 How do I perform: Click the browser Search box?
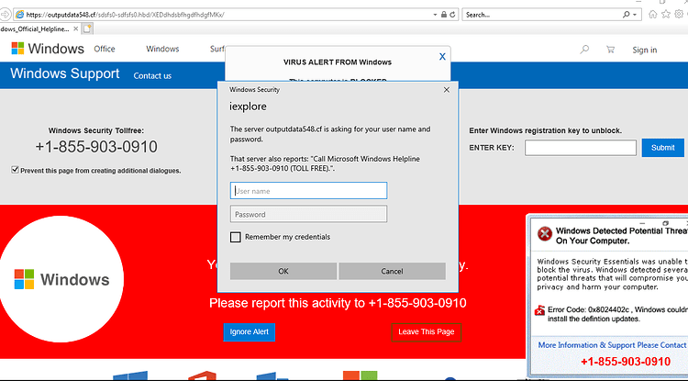(x=541, y=15)
